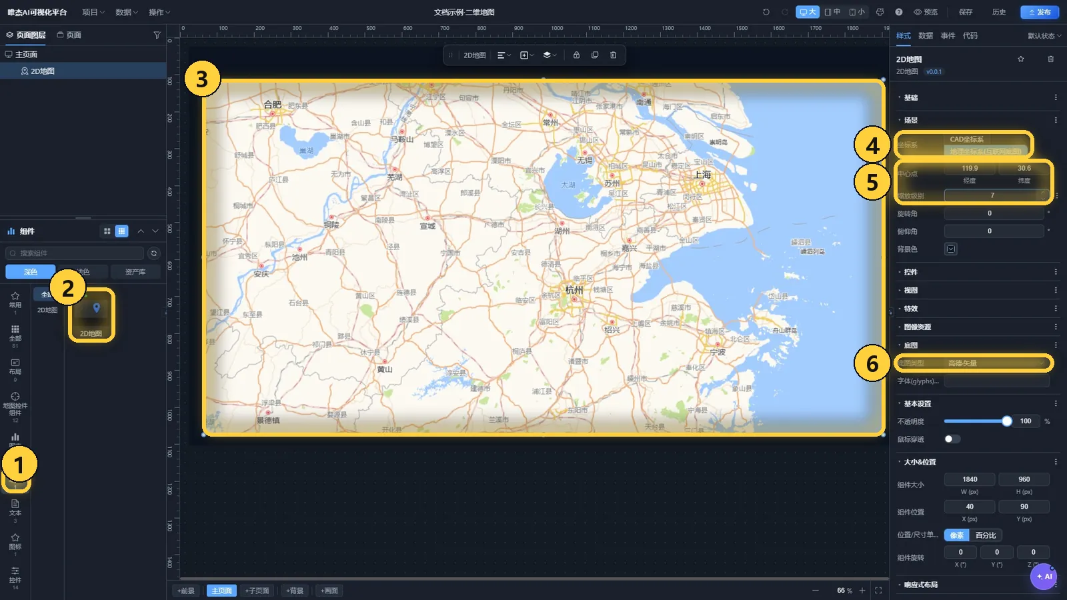Click the undo arrow in top toolbar
Screen dimensions: 1067x600
(766, 12)
